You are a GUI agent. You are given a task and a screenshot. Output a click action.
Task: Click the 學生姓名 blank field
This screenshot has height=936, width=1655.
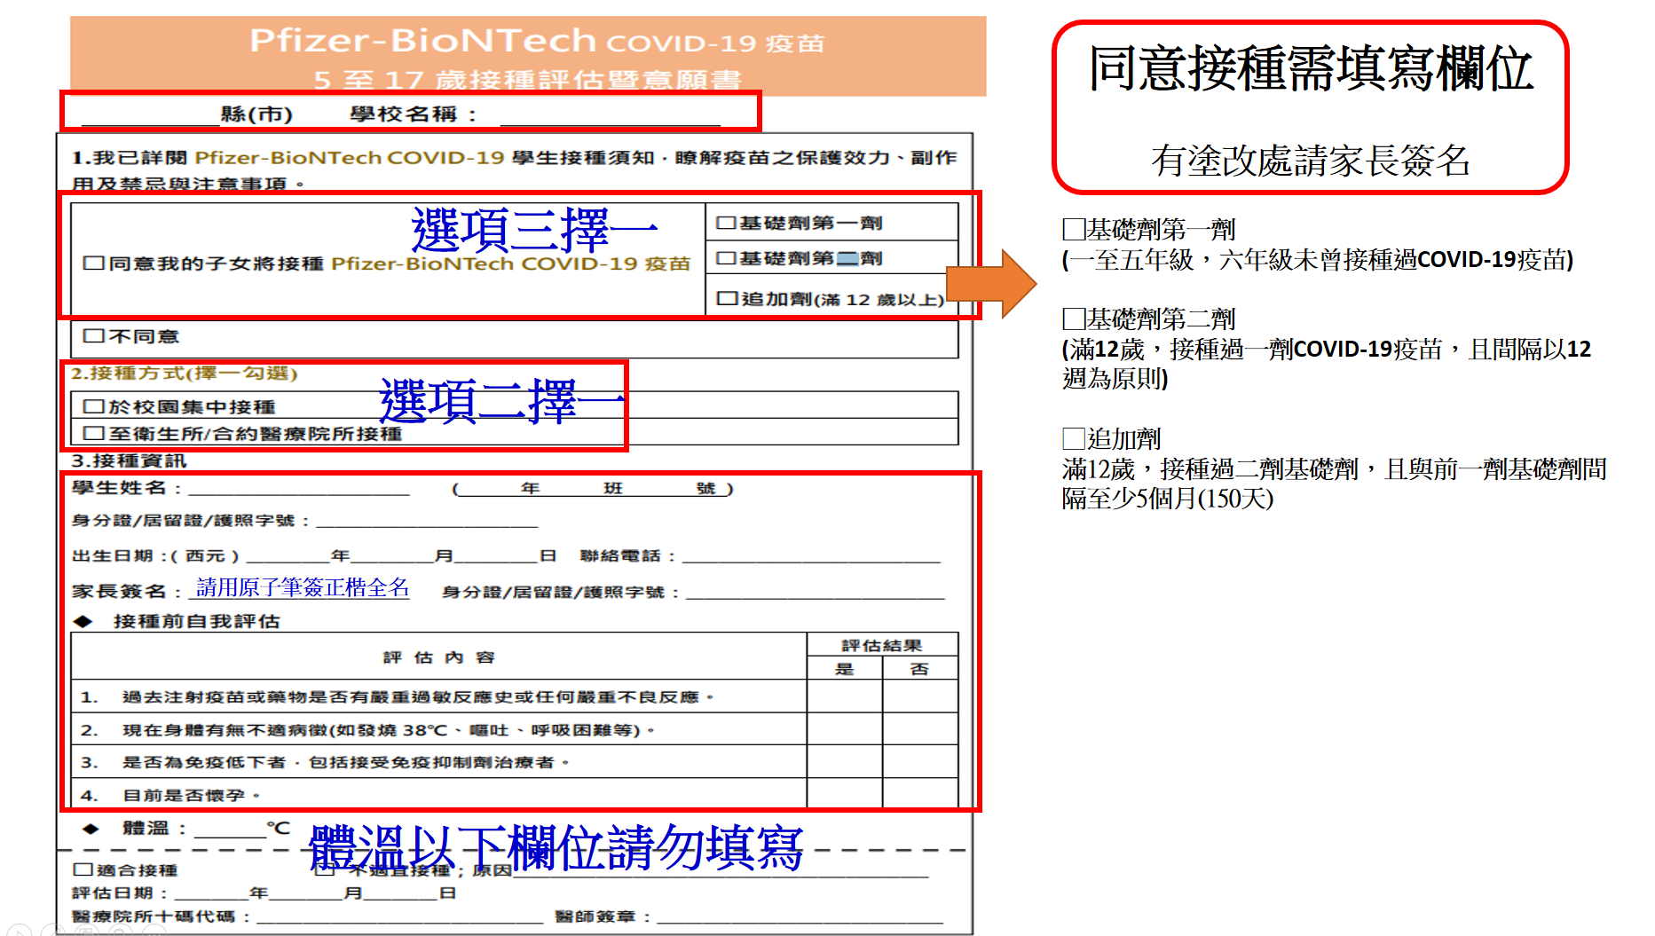tap(299, 487)
